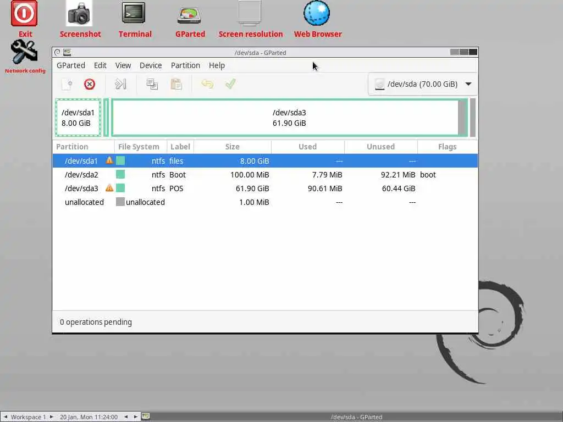This screenshot has height=422, width=563.
Task: Click the "Boot" label cell
Action: tap(178, 174)
